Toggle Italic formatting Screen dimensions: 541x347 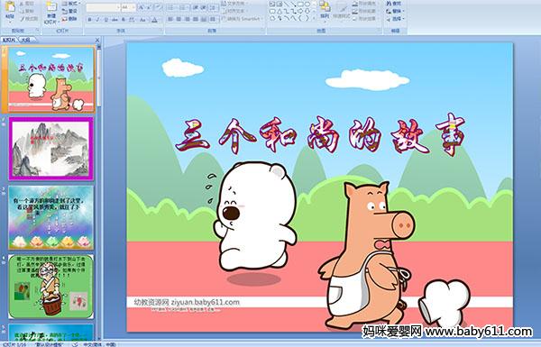click(97, 20)
